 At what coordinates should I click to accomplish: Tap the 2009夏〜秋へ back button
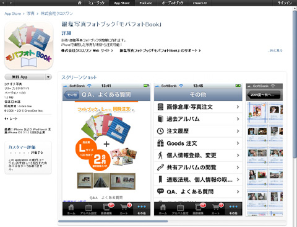point(264,95)
